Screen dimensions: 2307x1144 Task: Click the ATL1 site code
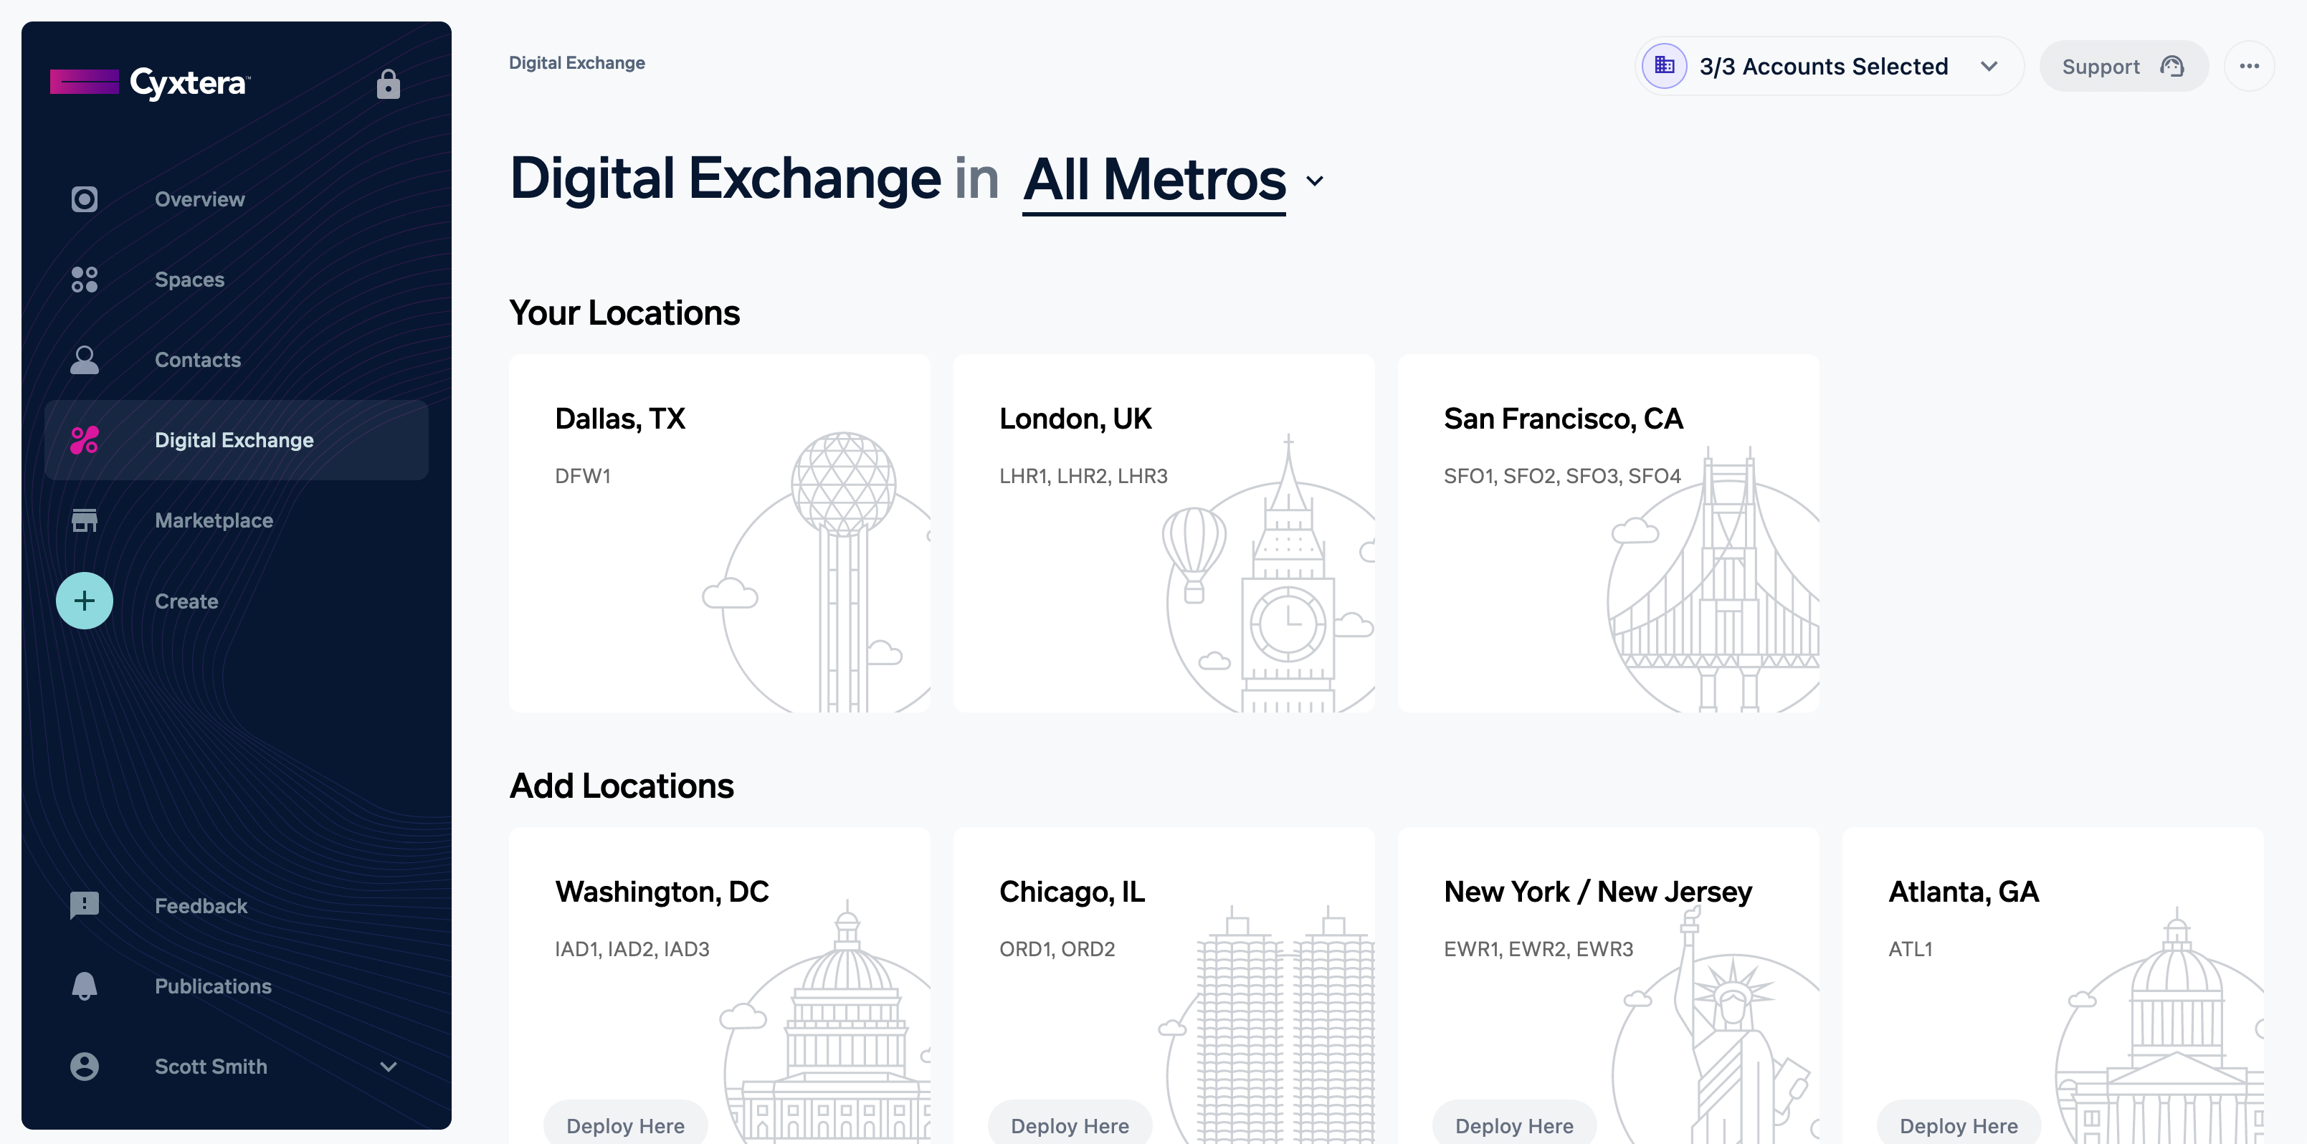(x=1911, y=949)
